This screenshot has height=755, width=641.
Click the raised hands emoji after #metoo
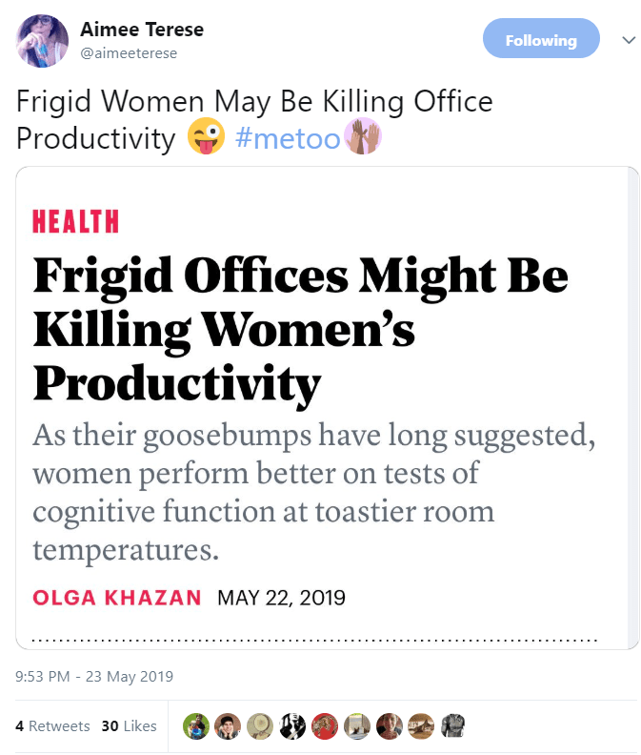coord(362,138)
